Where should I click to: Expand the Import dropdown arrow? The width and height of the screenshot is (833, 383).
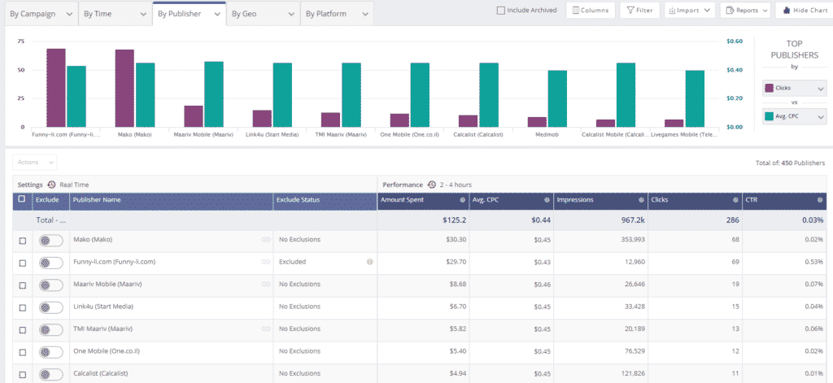(x=707, y=10)
